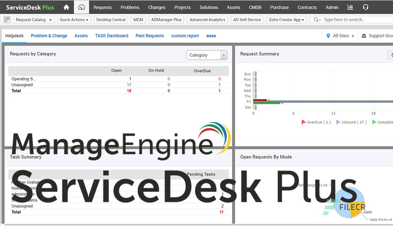Click the AD Self Service button
This screenshot has height=227, width=393.
pos(247,20)
